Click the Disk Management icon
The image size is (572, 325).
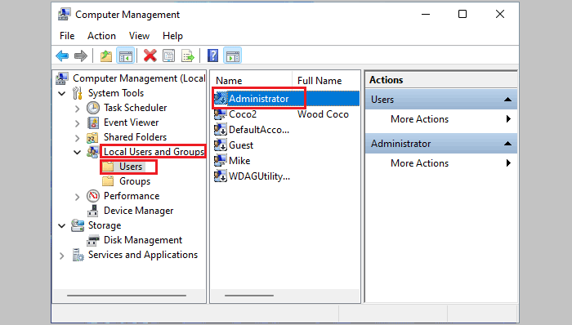(x=93, y=240)
